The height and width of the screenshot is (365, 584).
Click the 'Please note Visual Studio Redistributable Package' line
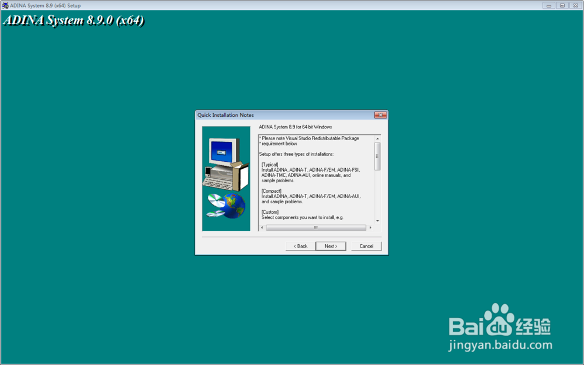310,138
